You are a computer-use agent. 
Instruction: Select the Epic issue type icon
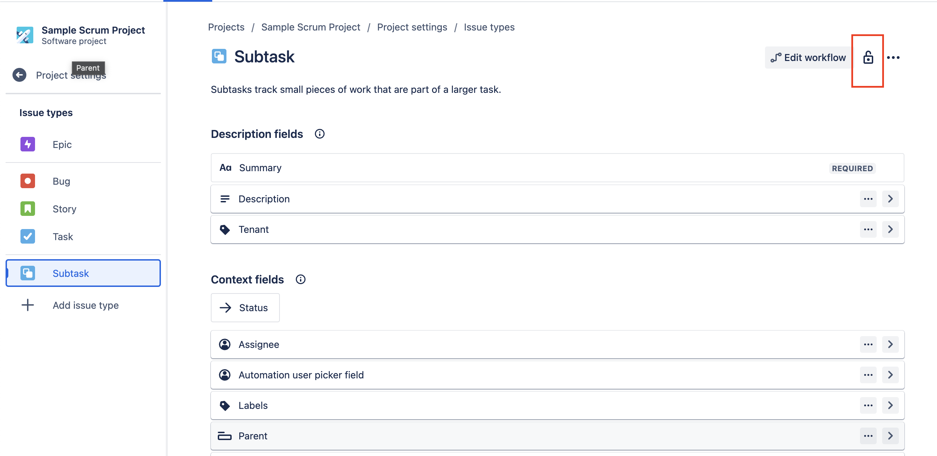(x=27, y=144)
